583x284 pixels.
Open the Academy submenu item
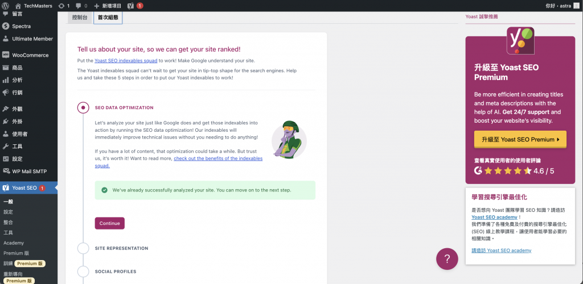[14, 243]
